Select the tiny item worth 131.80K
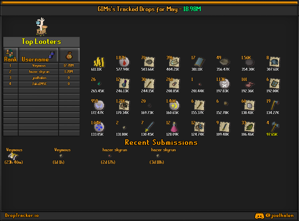Viewport: 299px width, 221px height. (x=124, y=128)
